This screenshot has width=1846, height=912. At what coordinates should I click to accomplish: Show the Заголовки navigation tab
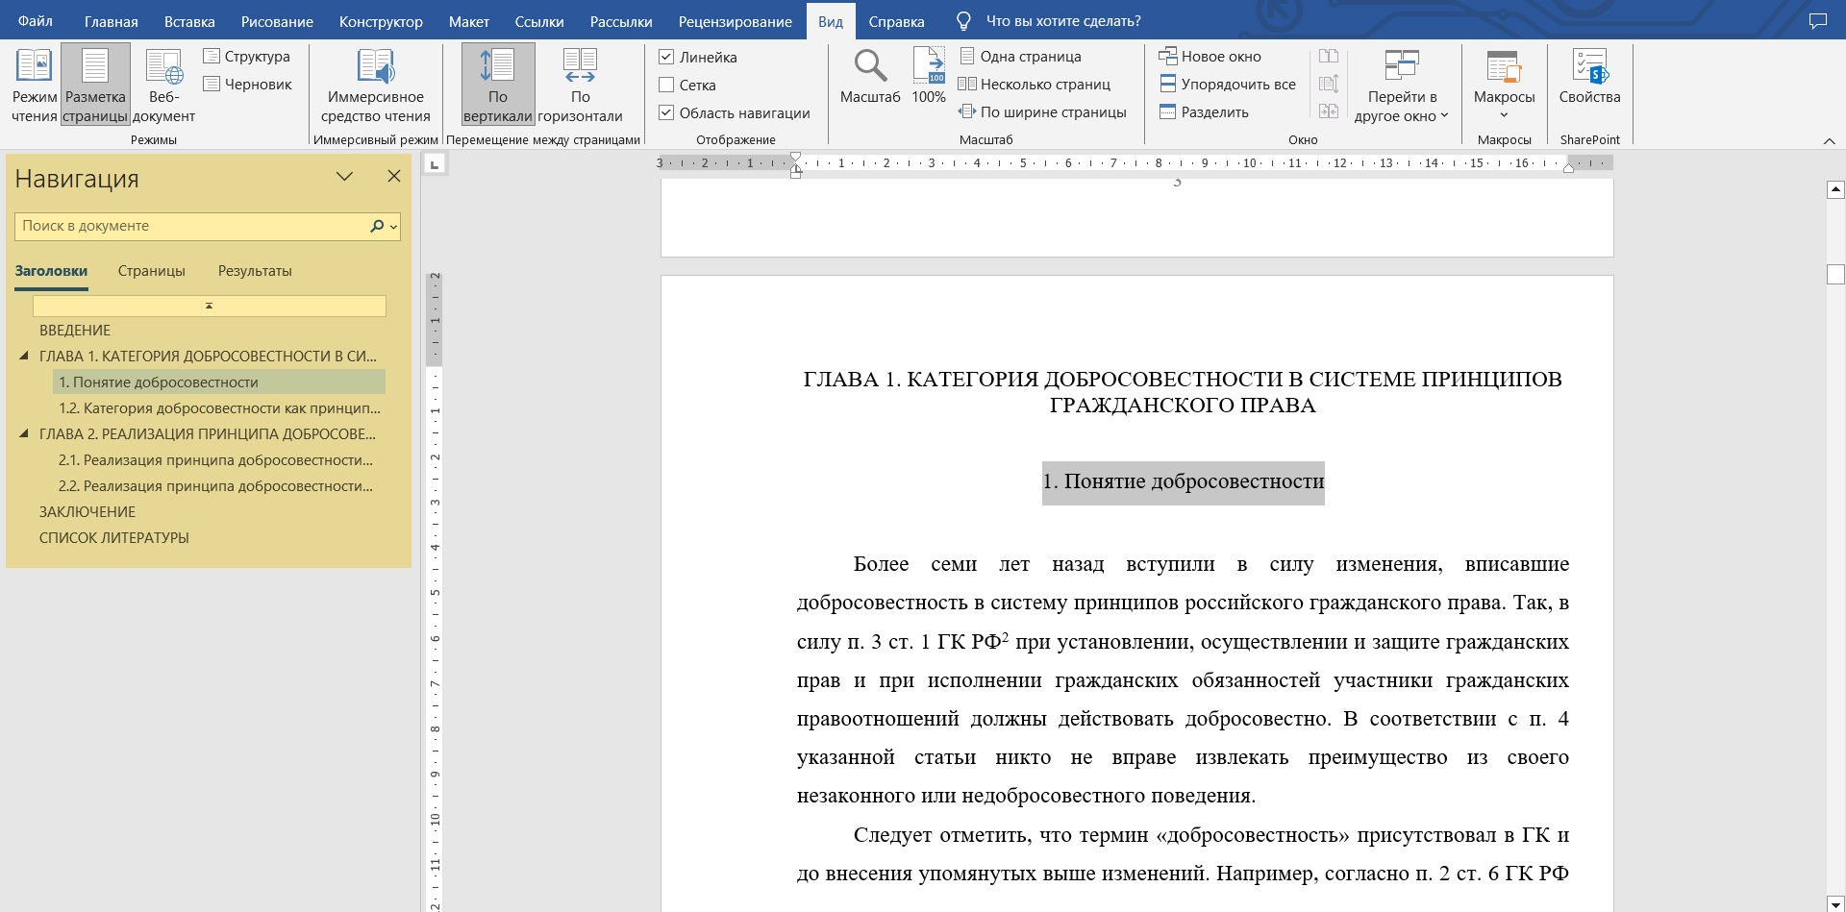51,271
